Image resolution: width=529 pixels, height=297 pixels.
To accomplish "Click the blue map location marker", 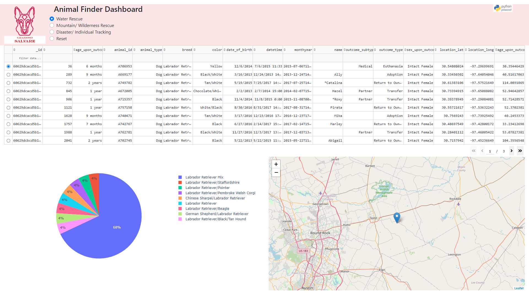I will click(x=397, y=218).
